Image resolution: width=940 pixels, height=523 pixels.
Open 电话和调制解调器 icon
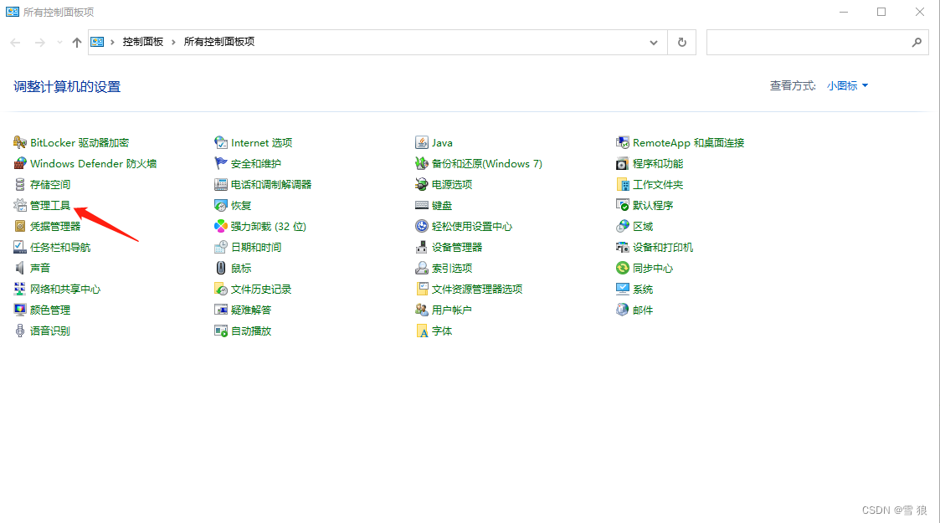coord(221,185)
